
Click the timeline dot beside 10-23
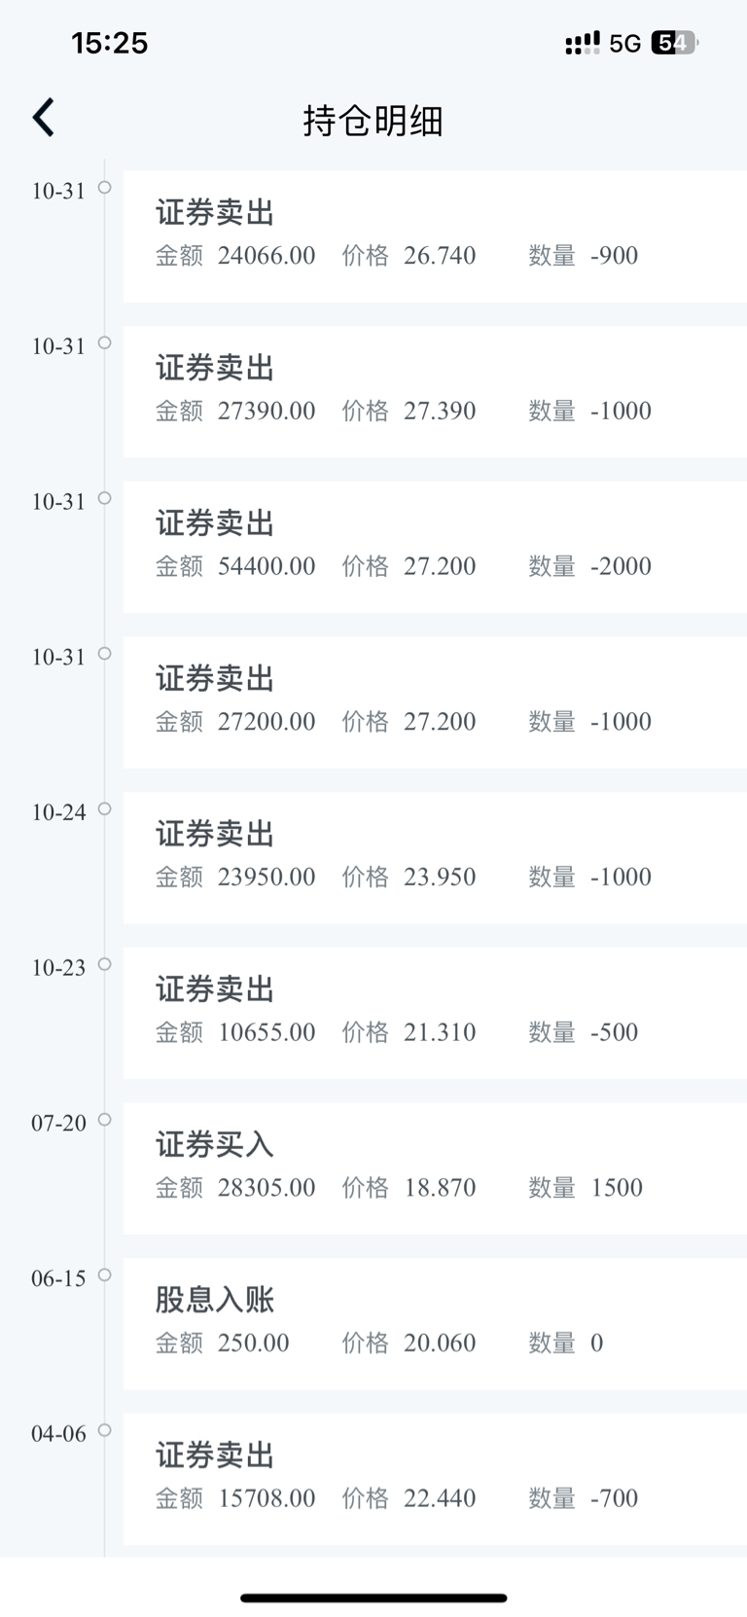(x=105, y=964)
